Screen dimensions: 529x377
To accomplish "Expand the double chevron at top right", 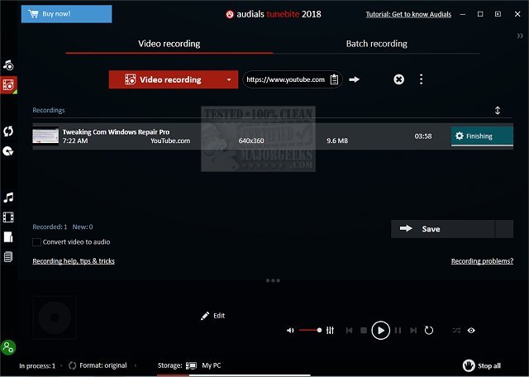I will [x=520, y=36].
